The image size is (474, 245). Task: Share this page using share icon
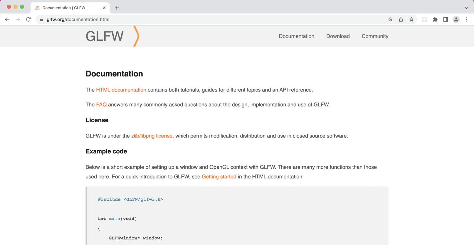tap(401, 19)
